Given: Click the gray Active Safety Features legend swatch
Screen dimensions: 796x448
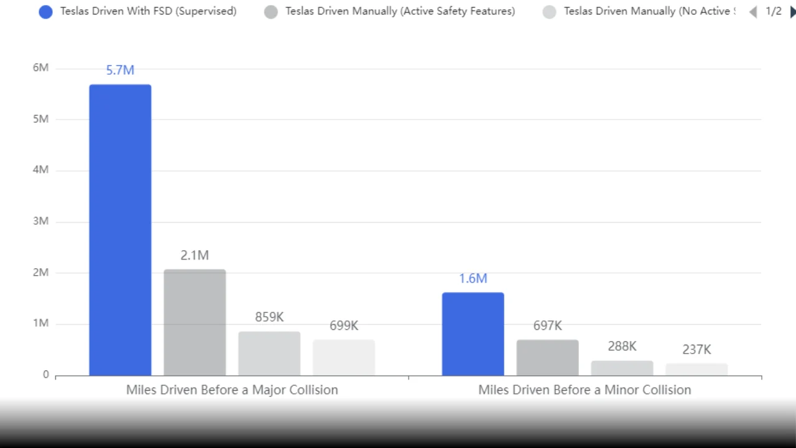Looking at the screenshot, I should (271, 12).
